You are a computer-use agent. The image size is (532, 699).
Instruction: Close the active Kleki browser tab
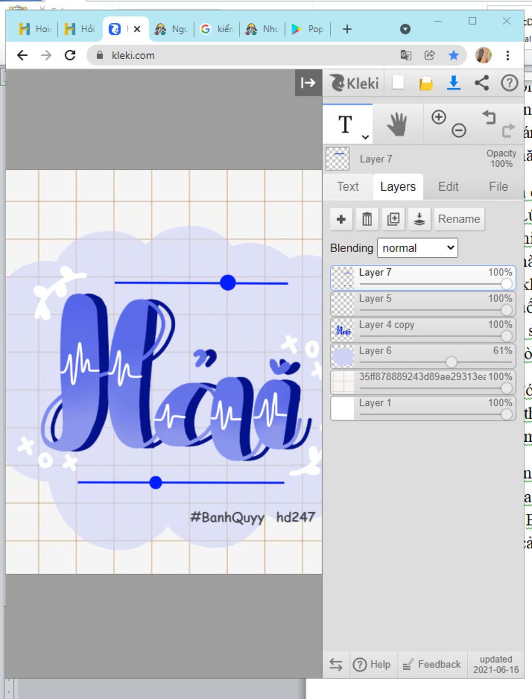[137, 29]
